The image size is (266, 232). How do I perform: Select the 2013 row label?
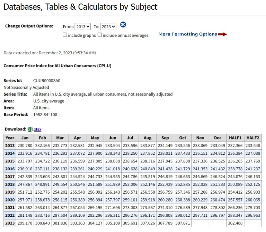(x=10, y=146)
